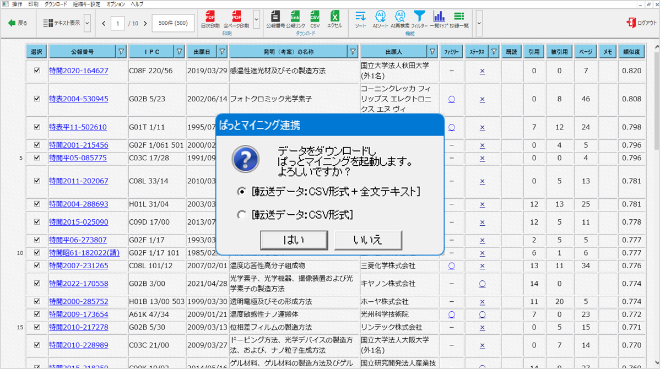Image resolution: width=660 pixels, height=369 pixels.
Task: Open the 印刷 menu
Action: [x=33, y=4]
